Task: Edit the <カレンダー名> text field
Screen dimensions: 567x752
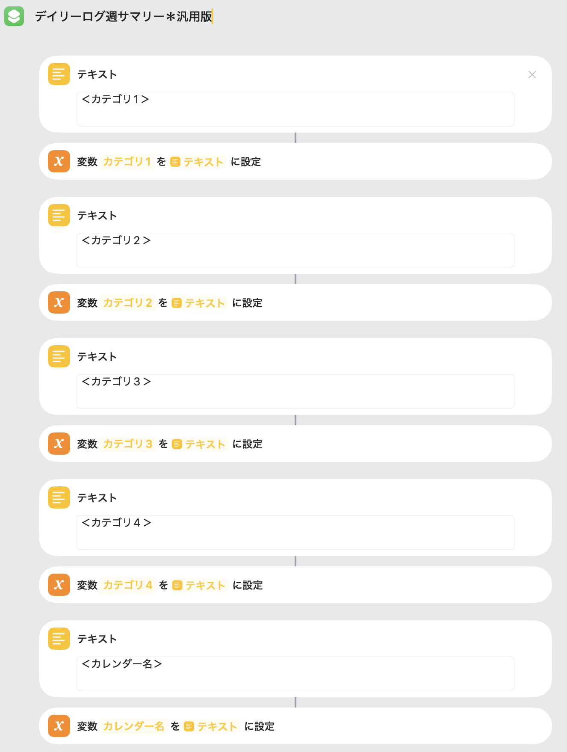Action: [x=295, y=673]
